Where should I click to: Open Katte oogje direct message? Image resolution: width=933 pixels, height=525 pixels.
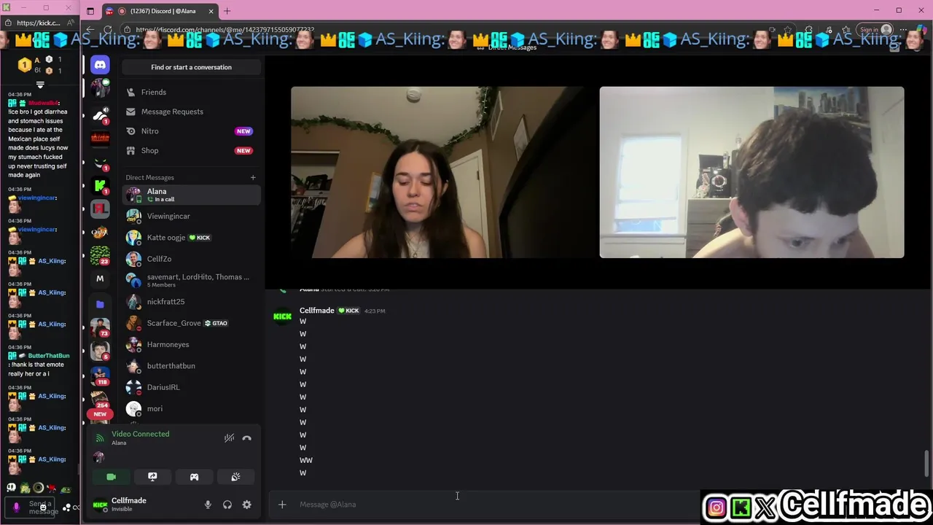point(191,238)
